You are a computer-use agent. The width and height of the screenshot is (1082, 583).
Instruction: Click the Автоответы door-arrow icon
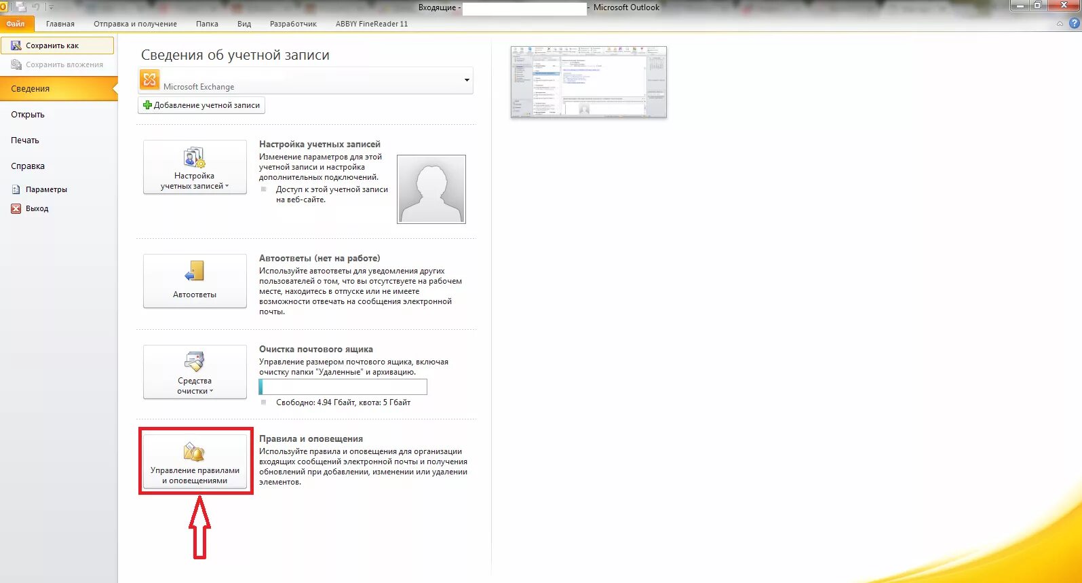coord(195,271)
